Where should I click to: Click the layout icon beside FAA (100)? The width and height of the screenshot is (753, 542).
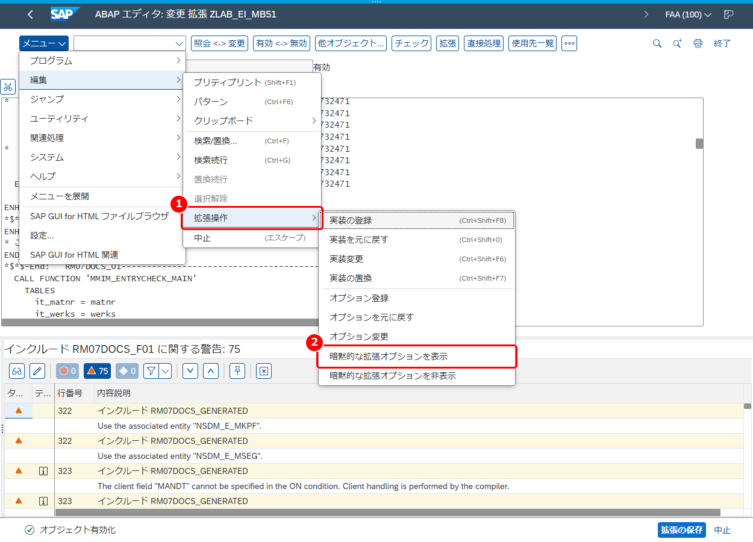(x=729, y=14)
